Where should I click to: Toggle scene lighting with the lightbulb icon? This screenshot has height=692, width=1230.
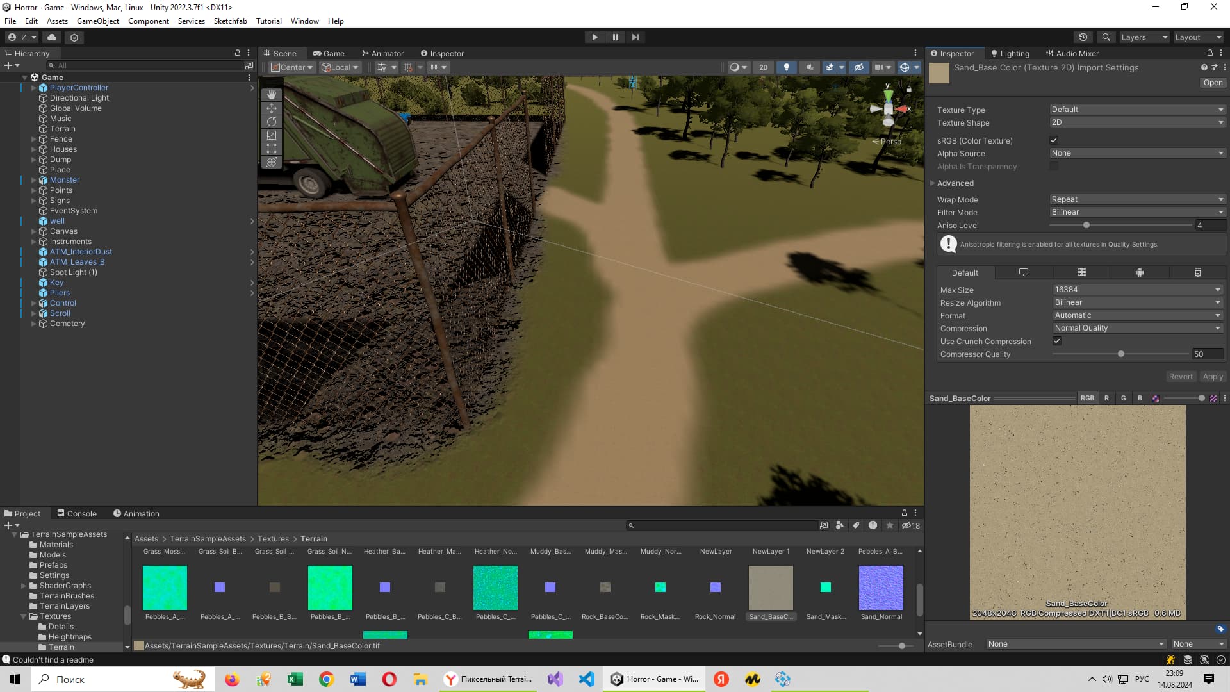[x=787, y=67]
